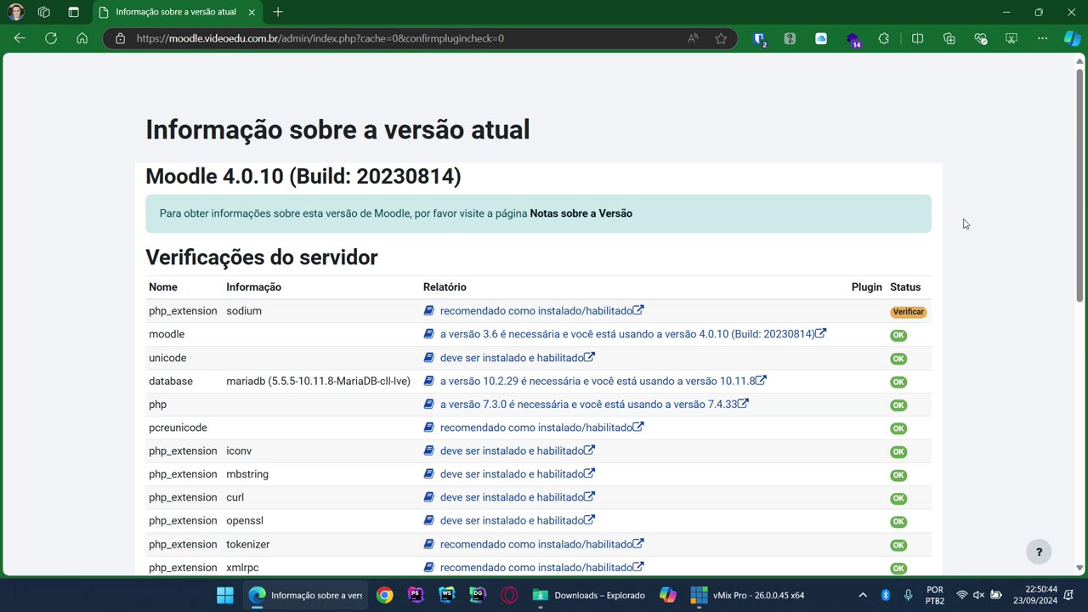Image resolution: width=1088 pixels, height=612 pixels.
Task: Open the tokenizer report link
Action: coord(541,544)
